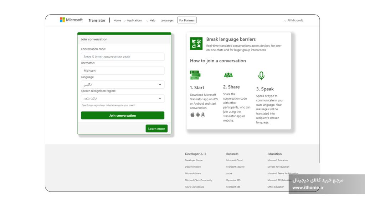
Task: Open the Devices for education link
Action: pos(278,167)
